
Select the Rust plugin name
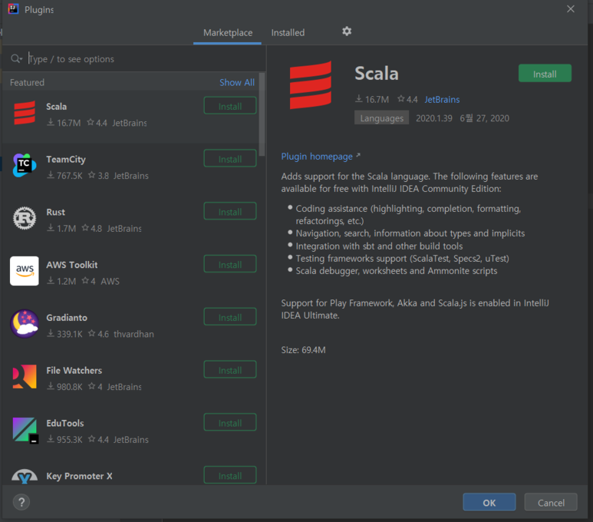(55, 212)
